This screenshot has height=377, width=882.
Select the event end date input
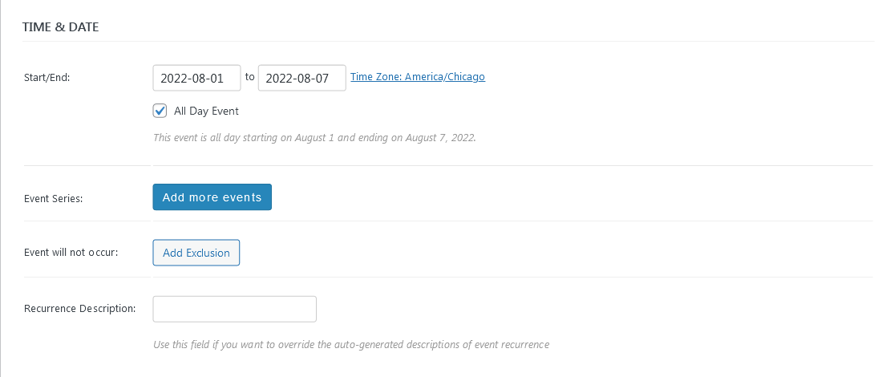(x=301, y=78)
